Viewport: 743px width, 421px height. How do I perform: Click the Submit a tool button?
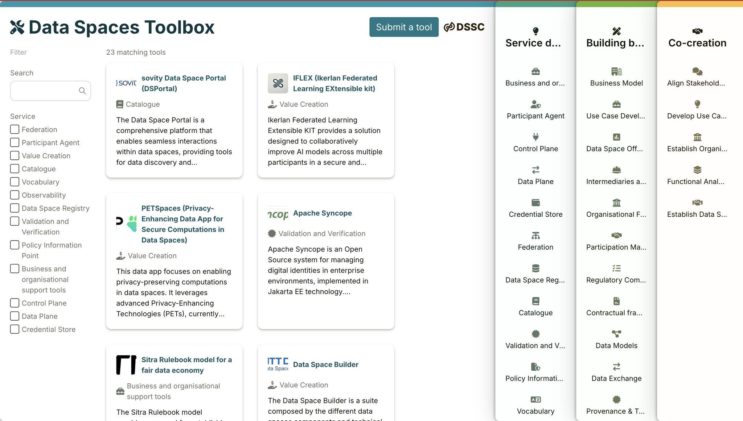(404, 27)
